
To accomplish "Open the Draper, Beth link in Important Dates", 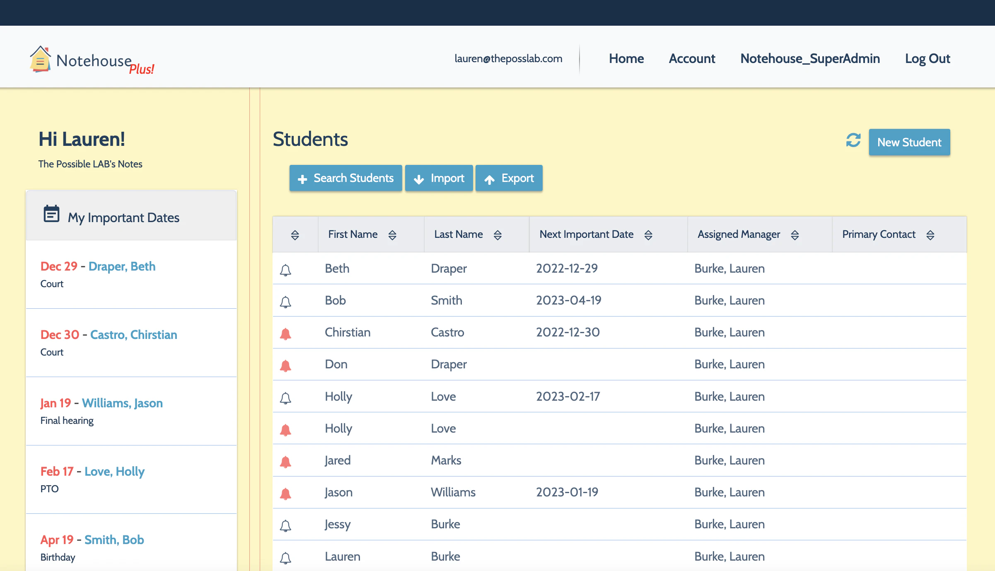I will tap(122, 266).
